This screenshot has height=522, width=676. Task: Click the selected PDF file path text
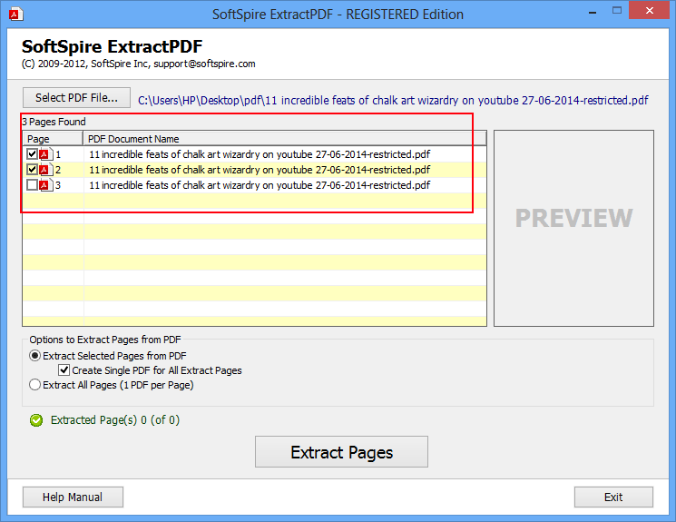click(x=393, y=101)
